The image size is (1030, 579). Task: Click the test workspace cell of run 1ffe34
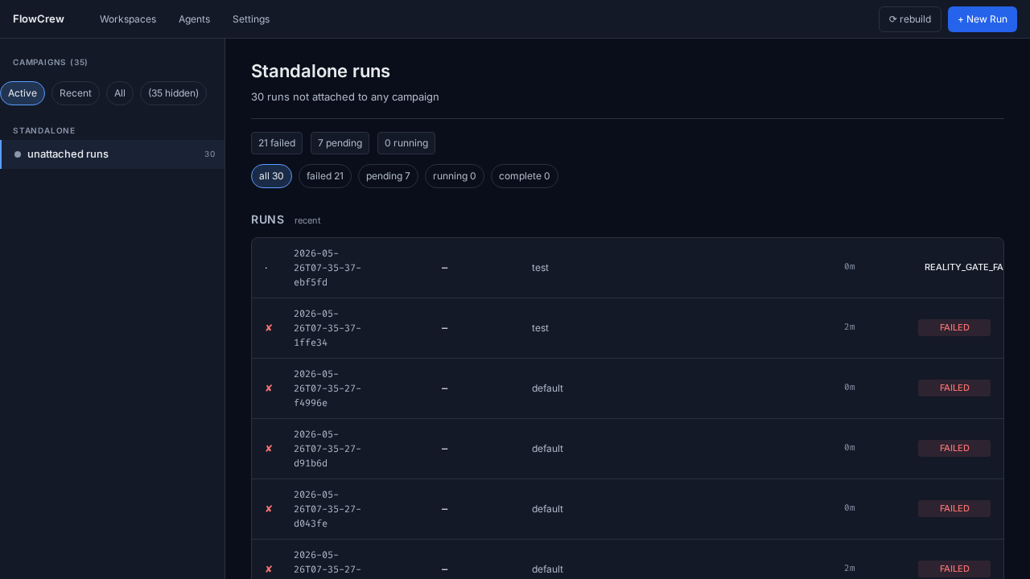point(540,328)
